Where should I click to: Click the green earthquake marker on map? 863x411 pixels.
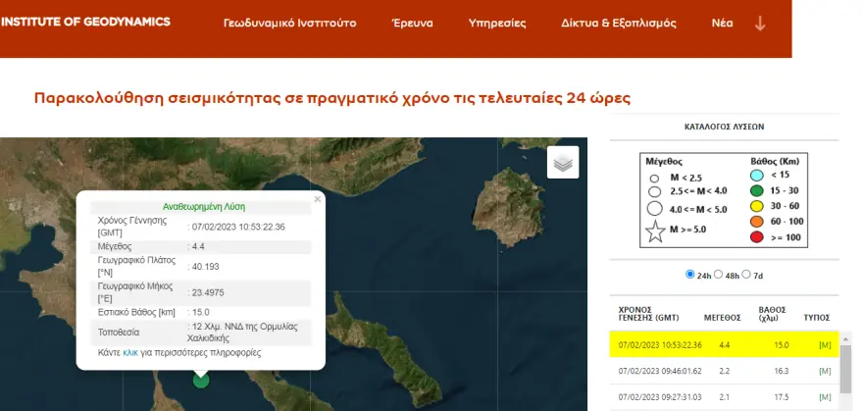(x=201, y=379)
